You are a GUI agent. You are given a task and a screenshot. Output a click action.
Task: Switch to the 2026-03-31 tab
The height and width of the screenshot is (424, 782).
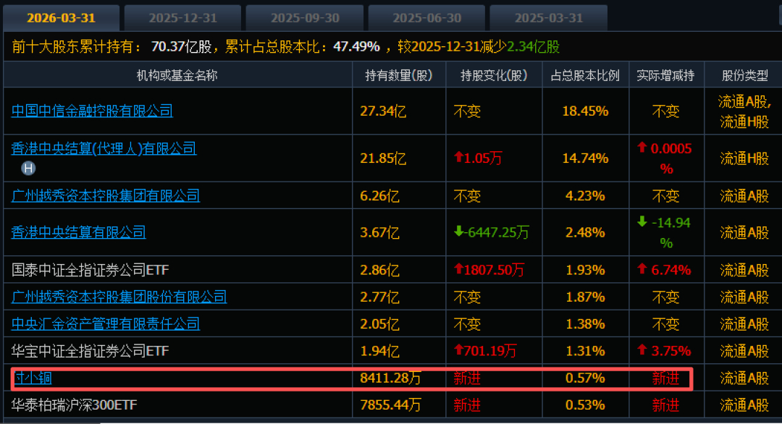pyautogui.click(x=61, y=18)
